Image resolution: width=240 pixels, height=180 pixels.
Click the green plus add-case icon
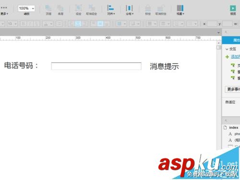coord(227,57)
